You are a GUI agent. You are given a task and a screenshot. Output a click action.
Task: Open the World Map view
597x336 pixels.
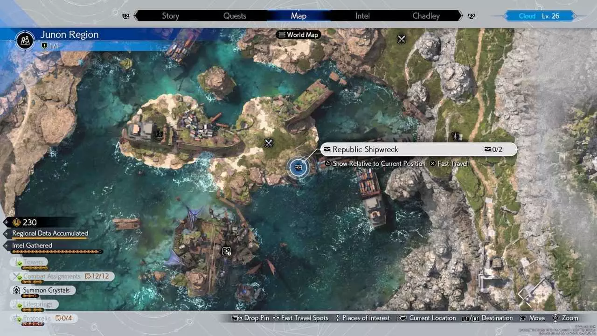298,35
